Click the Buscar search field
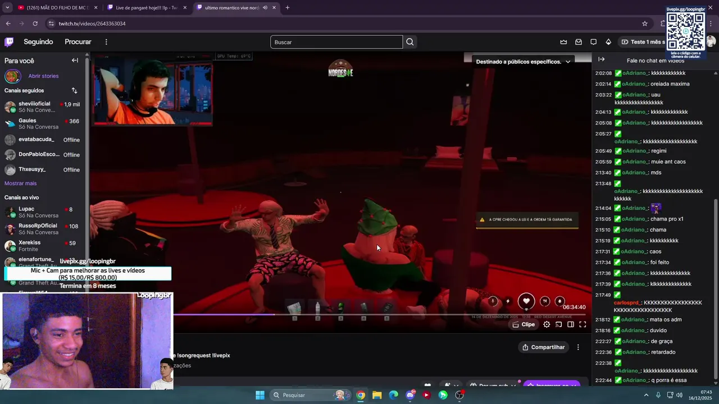This screenshot has width=719, height=404. 336,42
